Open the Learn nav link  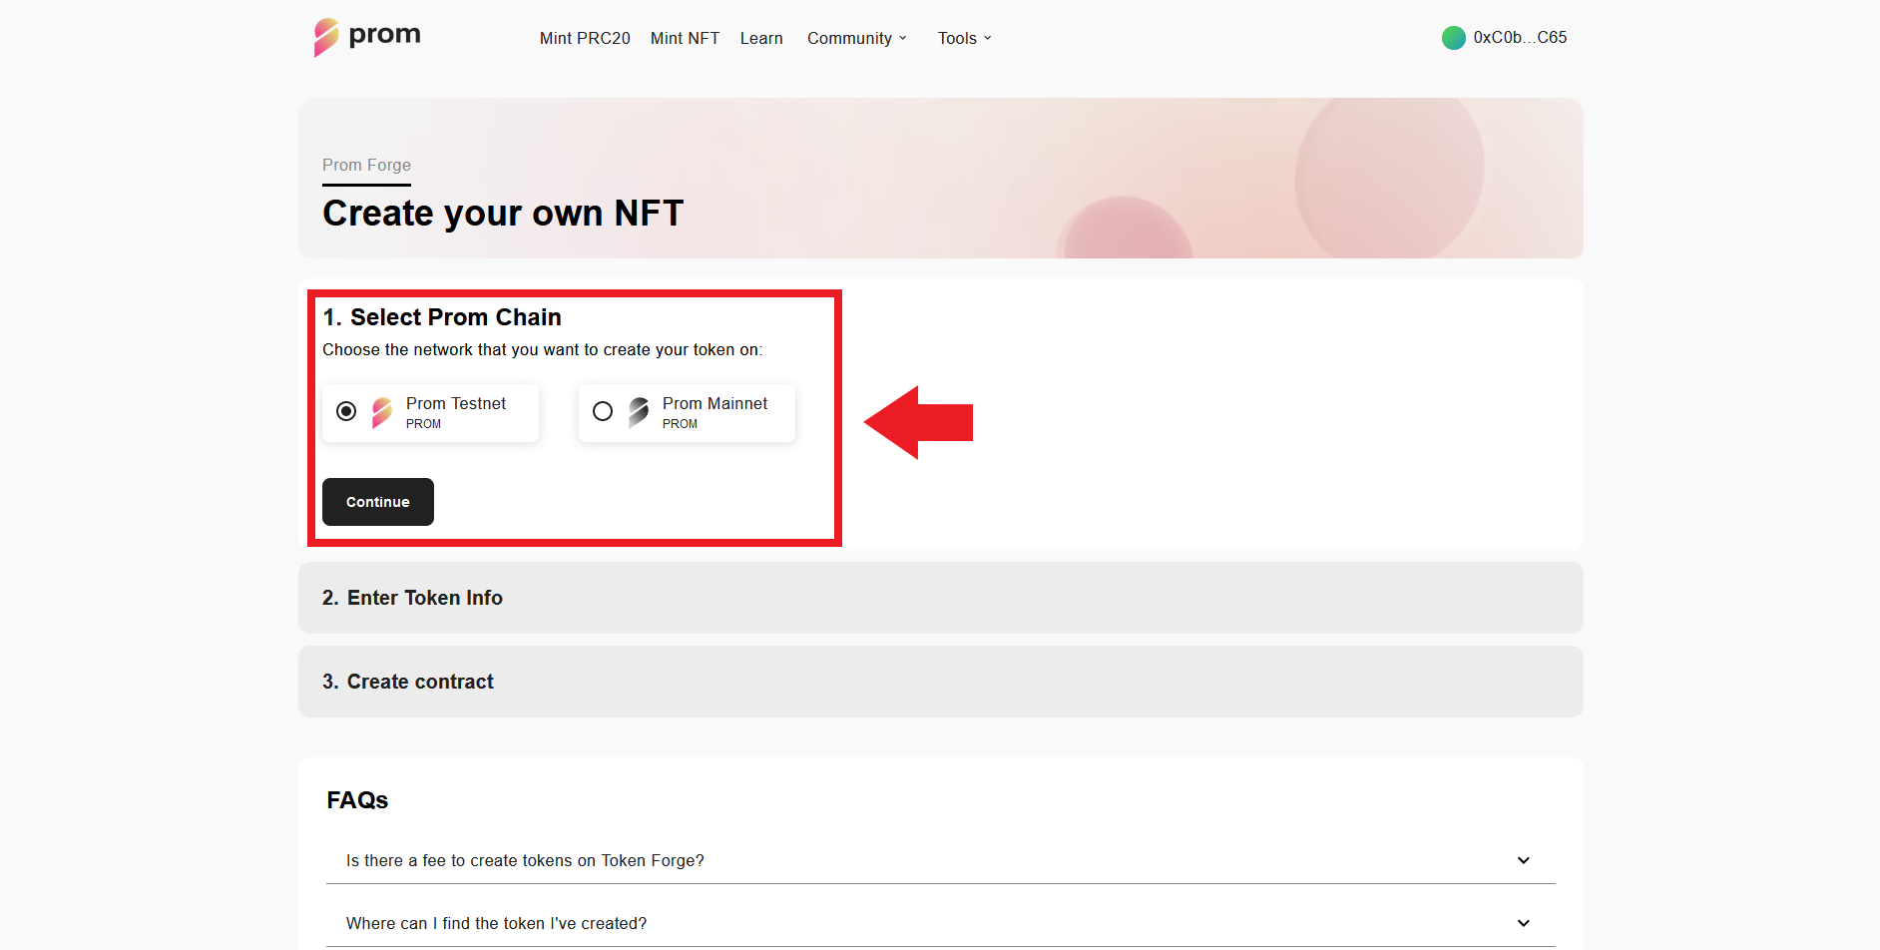761,38
